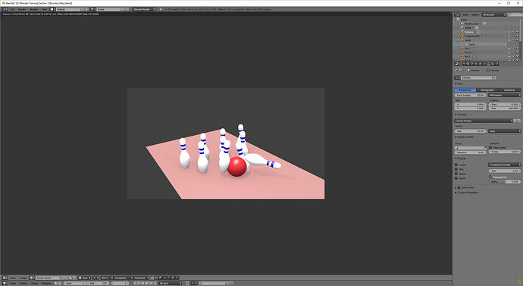Open the Help menu

click(44, 9)
